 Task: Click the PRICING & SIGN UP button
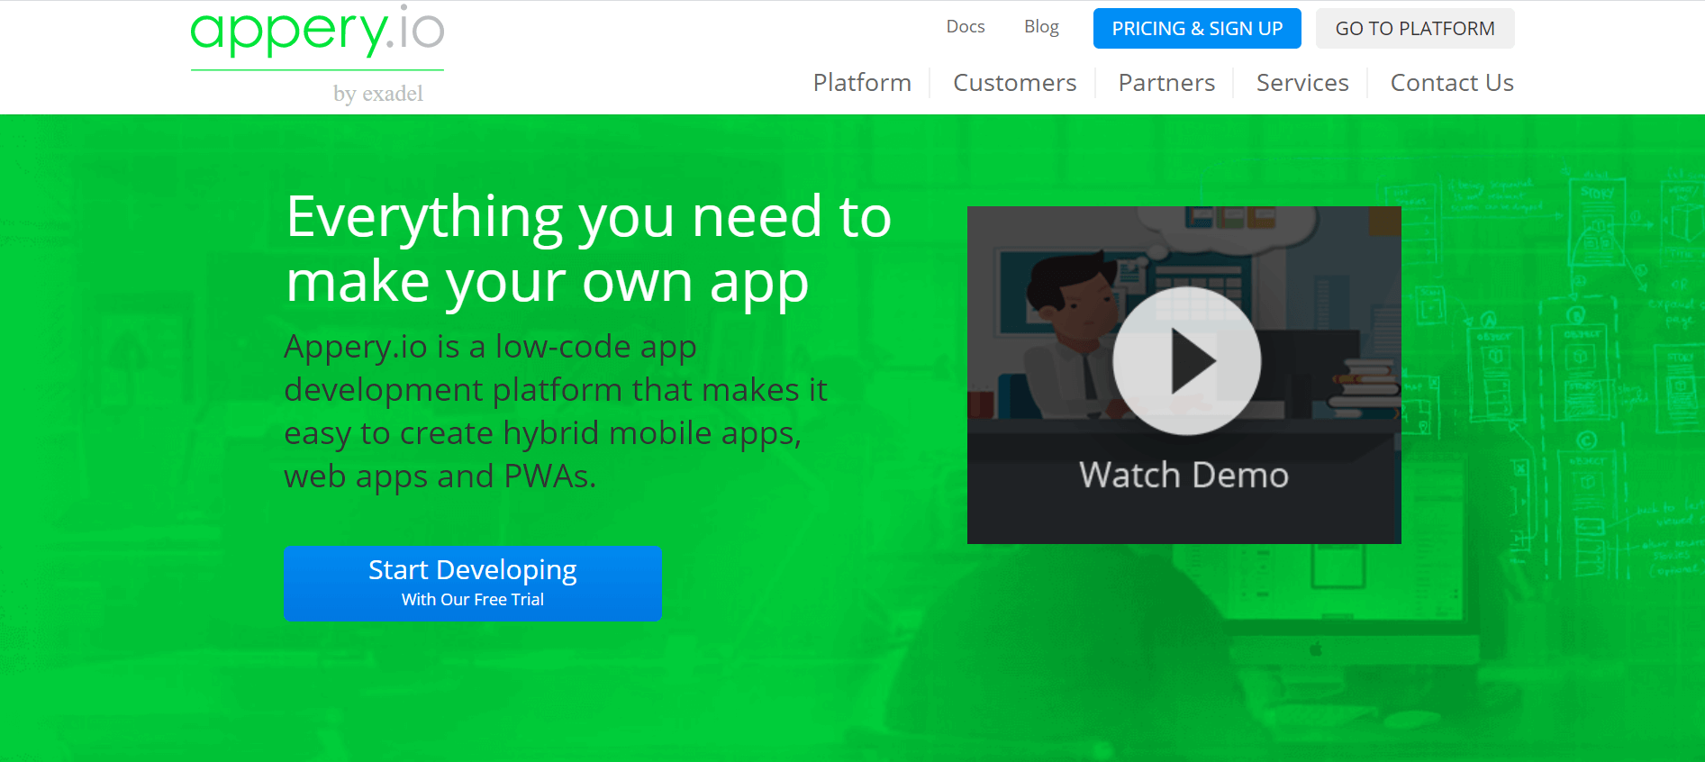coord(1196,29)
